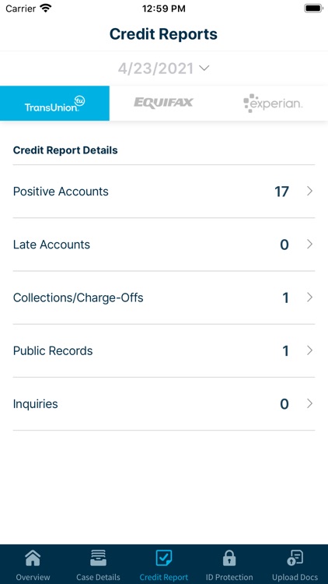Tap the Wi-Fi icon beside Carrier
Image resolution: width=328 pixels, height=584 pixels.
point(46,8)
